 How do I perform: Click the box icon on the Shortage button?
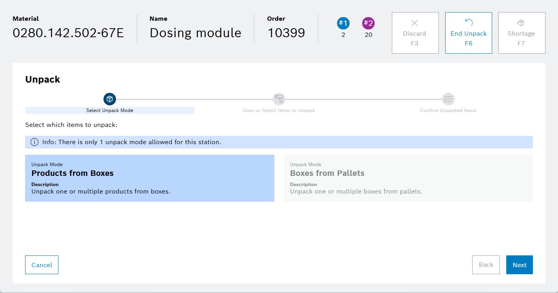521,23
